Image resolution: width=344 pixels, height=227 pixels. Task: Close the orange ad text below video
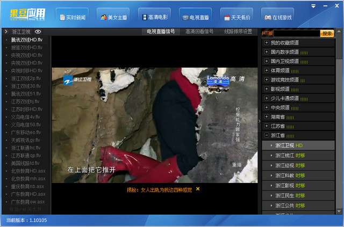point(198,189)
